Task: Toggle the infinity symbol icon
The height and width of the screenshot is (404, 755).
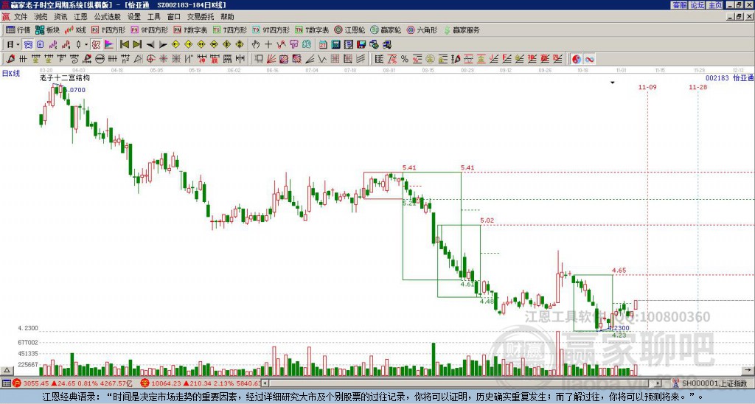Action: 589,59
